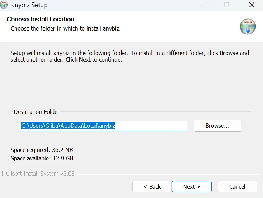Click the 'Destination Folder' group label
This screenshot has height=198, width=263.
click(37, 112)
